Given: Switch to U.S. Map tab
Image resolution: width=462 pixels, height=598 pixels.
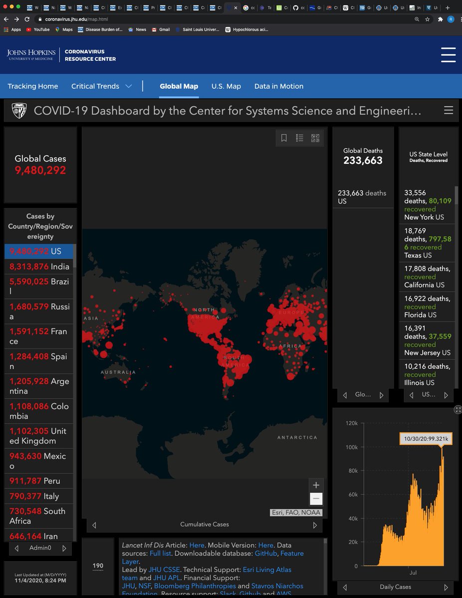Looking at the screenshot, I should pos(226,86).
